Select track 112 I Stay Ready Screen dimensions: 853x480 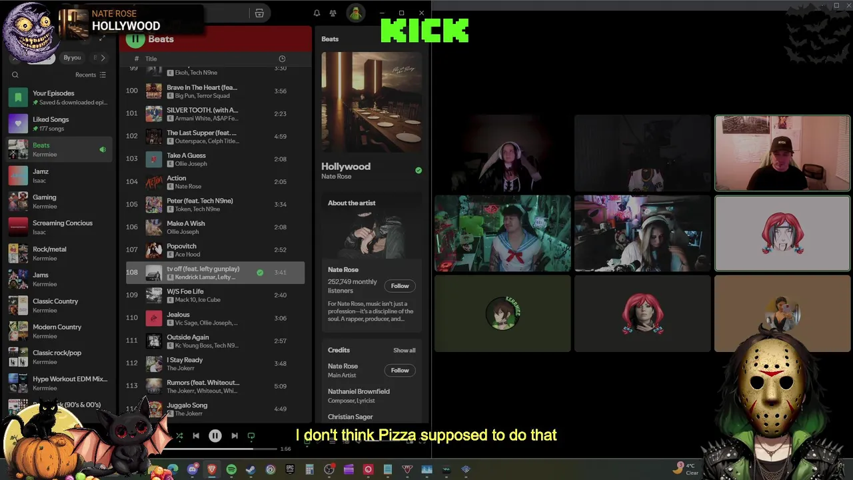click(x=215, y=363)
